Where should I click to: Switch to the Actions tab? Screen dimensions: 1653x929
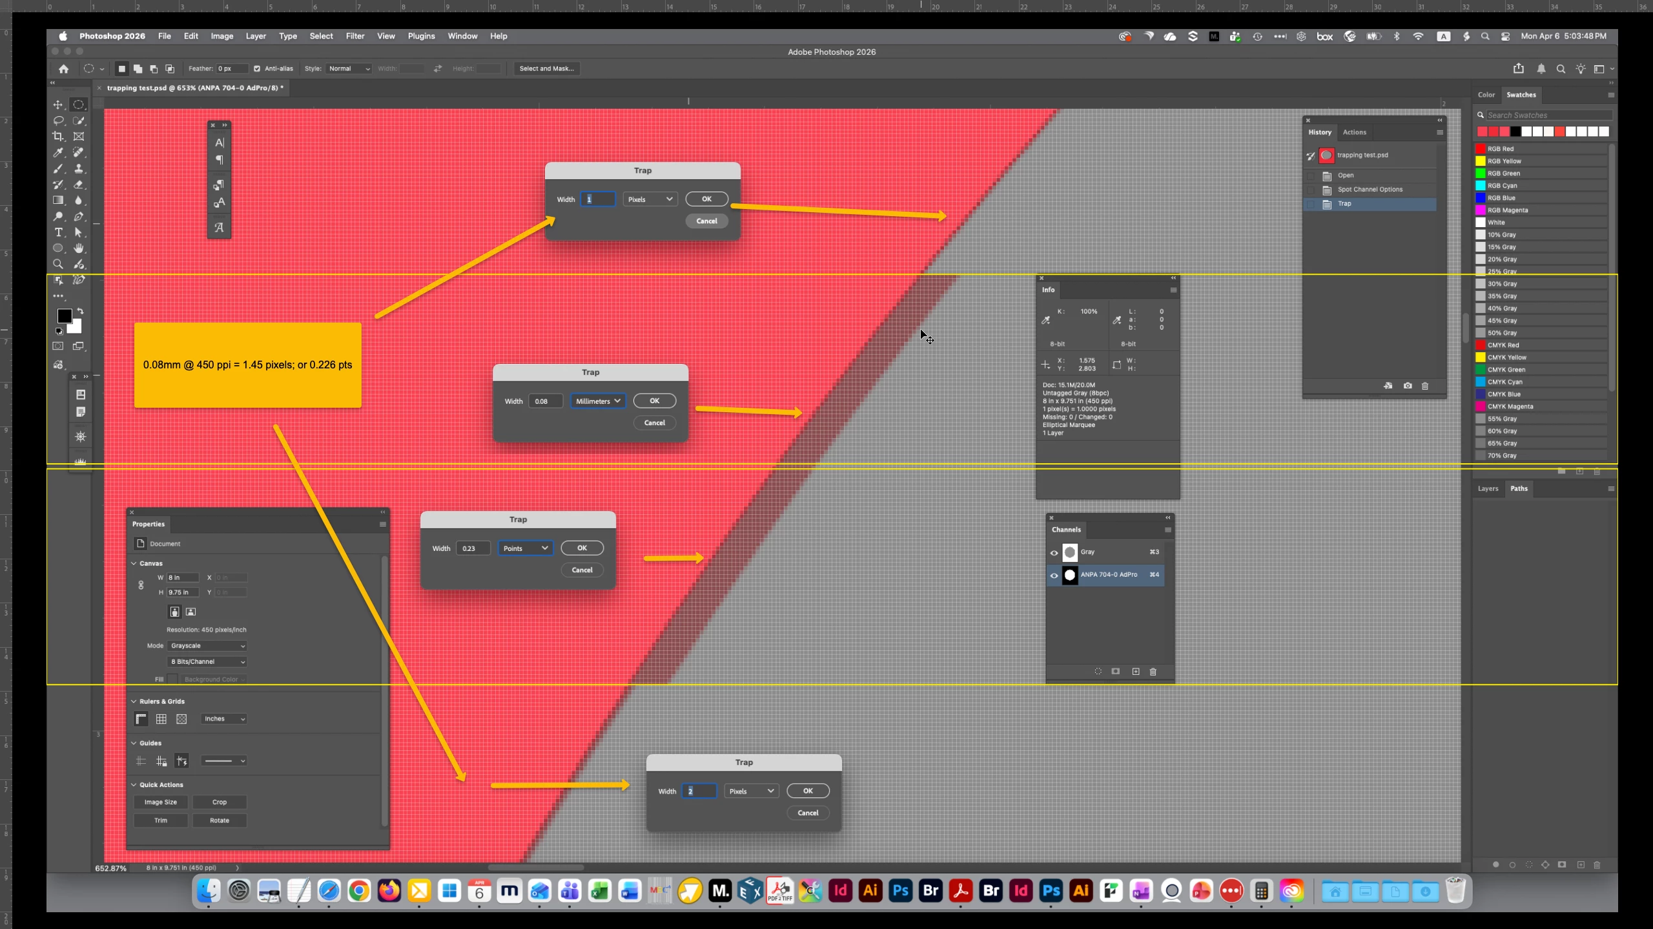[1354, 132]
